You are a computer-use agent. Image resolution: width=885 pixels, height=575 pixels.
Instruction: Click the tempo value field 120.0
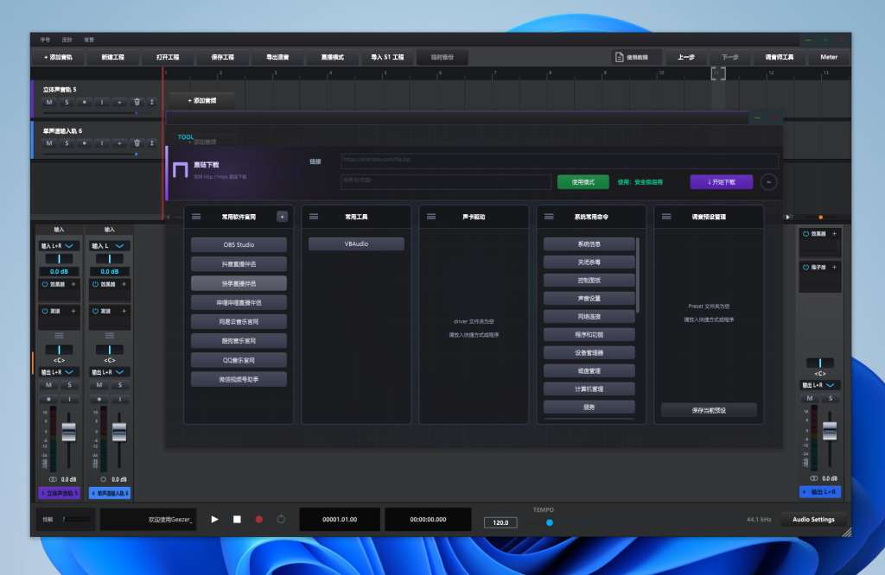pos(500,522)
